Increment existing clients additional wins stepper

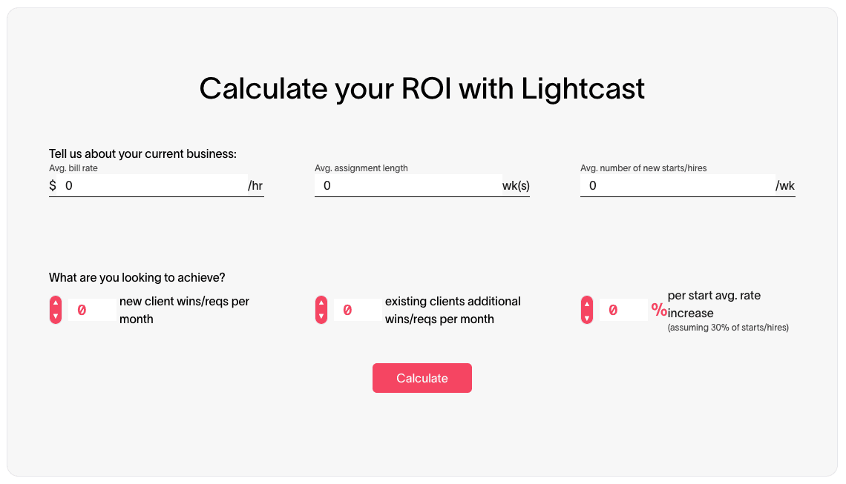click(x=321, y=303)
